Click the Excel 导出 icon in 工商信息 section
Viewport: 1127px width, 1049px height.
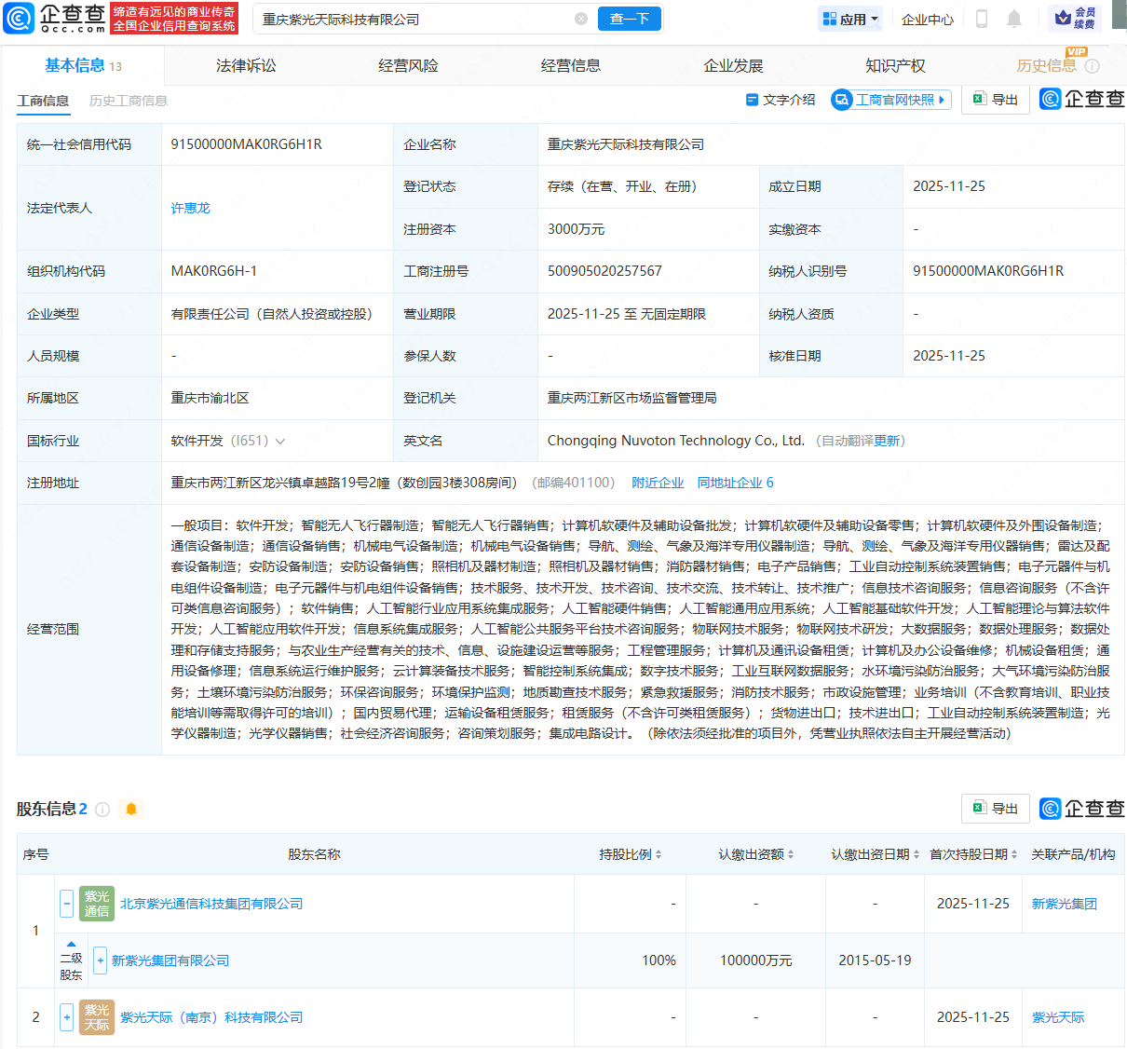coord(995,99)
